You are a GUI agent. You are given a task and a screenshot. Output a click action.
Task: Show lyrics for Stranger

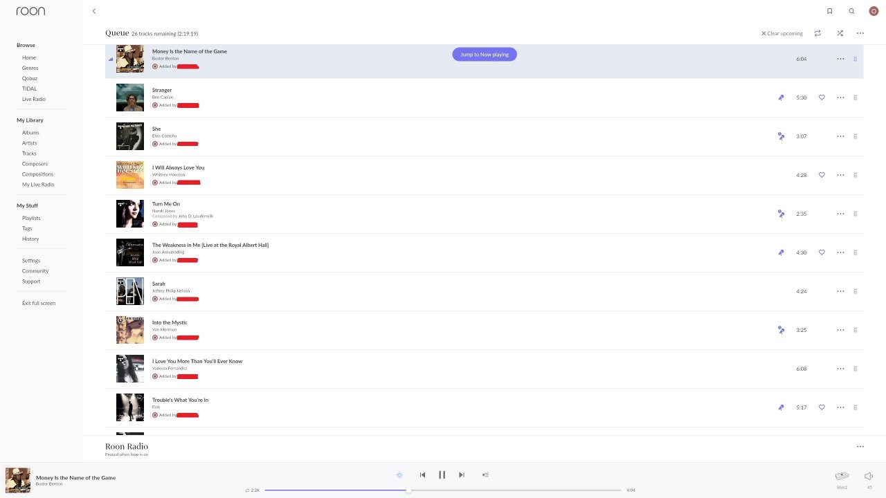pos(781,98)
